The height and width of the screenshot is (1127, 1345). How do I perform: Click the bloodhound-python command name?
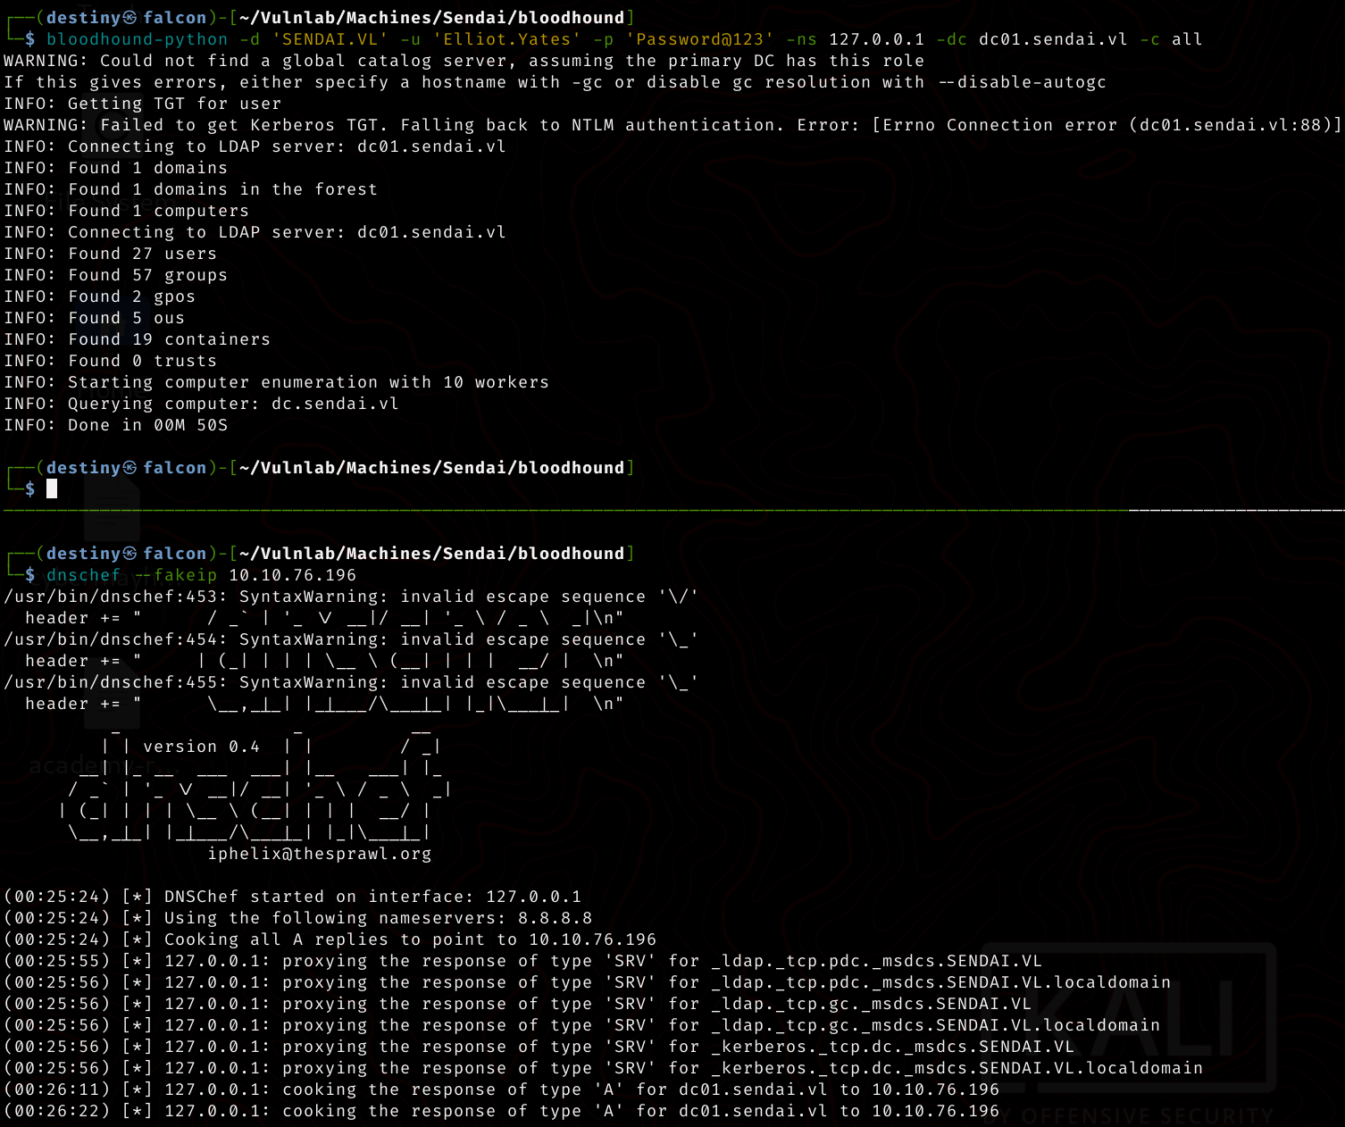coord(137,39)
